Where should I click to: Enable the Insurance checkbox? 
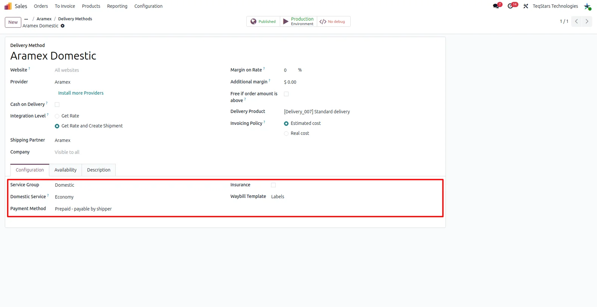click(x=274, y=185)
